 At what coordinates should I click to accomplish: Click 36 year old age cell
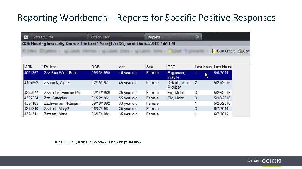(x=128, y=93)
